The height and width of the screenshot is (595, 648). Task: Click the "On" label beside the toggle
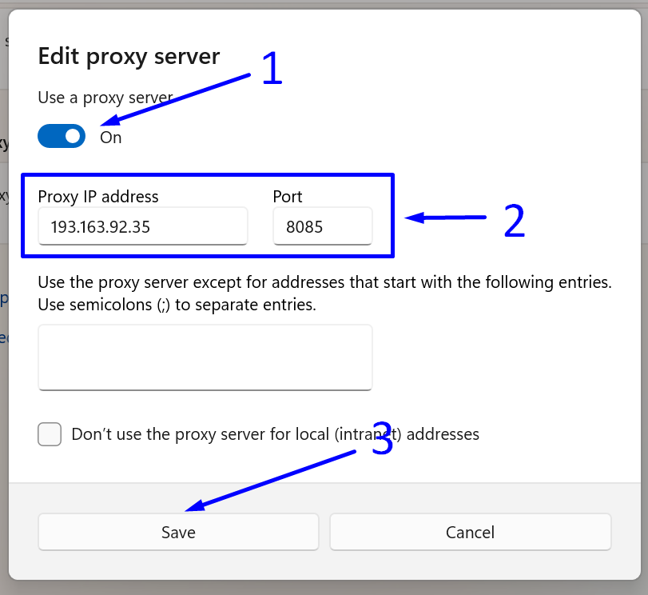(111, 138)
